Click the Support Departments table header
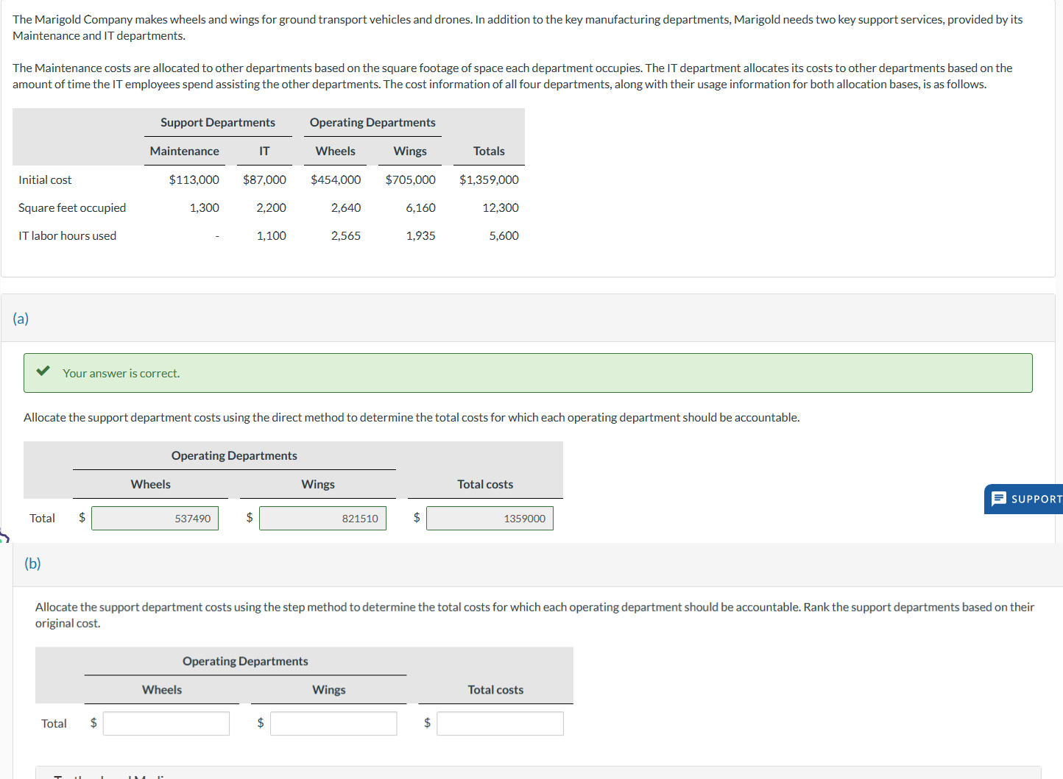Viewport: 1063px width, 779px height. point(218,122)
